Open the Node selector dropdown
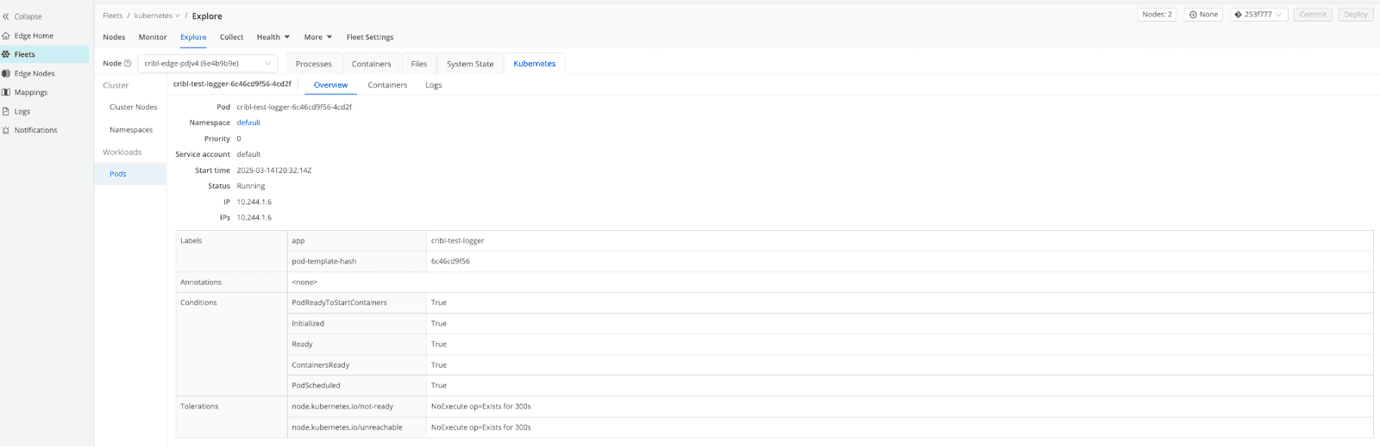Viewport: 1380px width, 447px height. click(207, 64)
